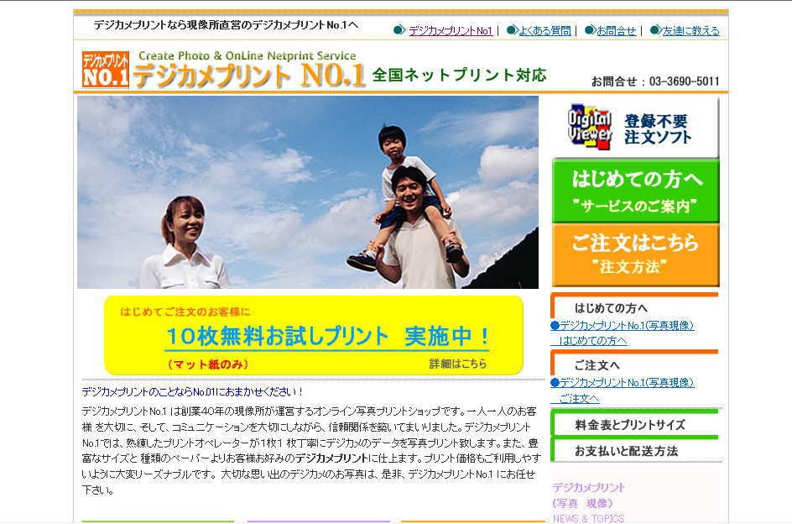Open the 友達に教える link

691,31
